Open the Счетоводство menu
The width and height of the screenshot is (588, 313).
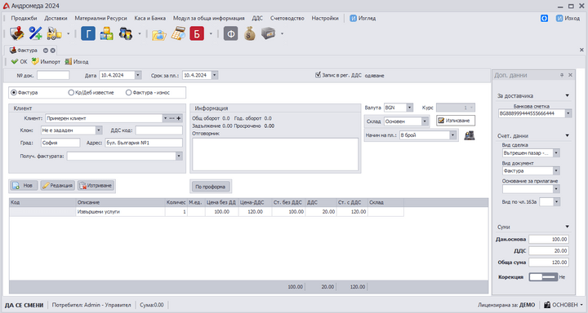(x=287, y=18)
